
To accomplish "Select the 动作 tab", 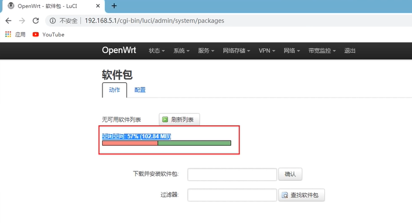I will pos(115,90).
